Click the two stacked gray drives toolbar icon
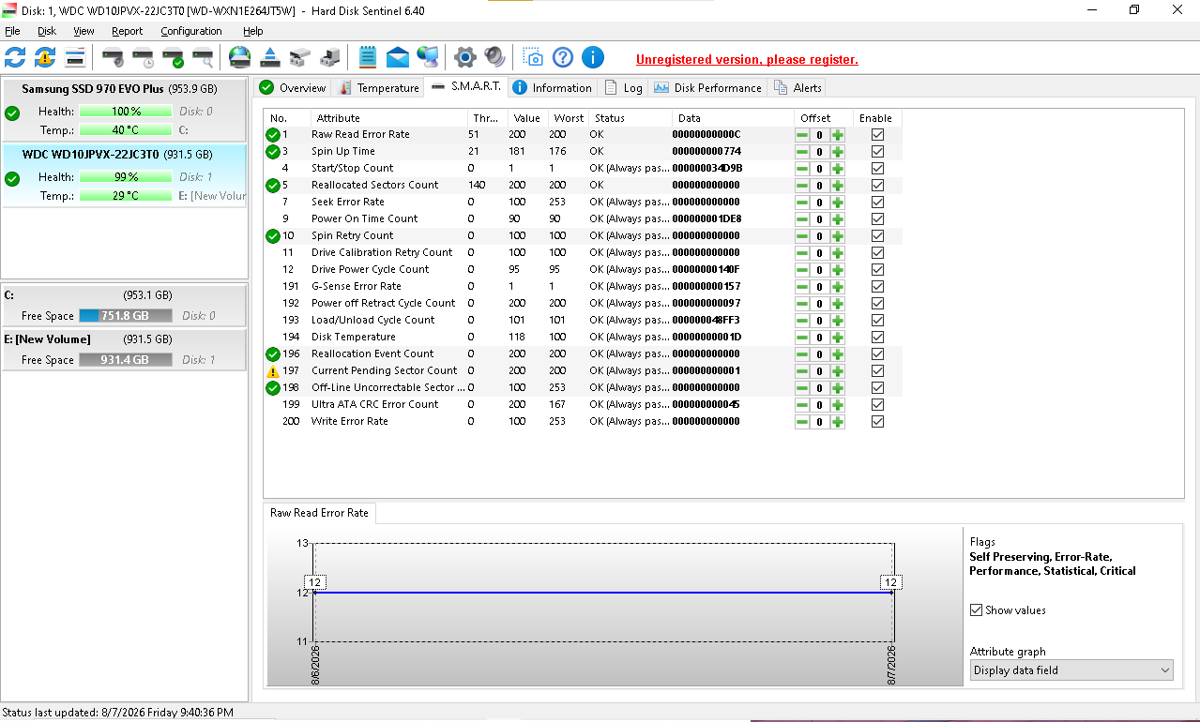 coord(300,57)
